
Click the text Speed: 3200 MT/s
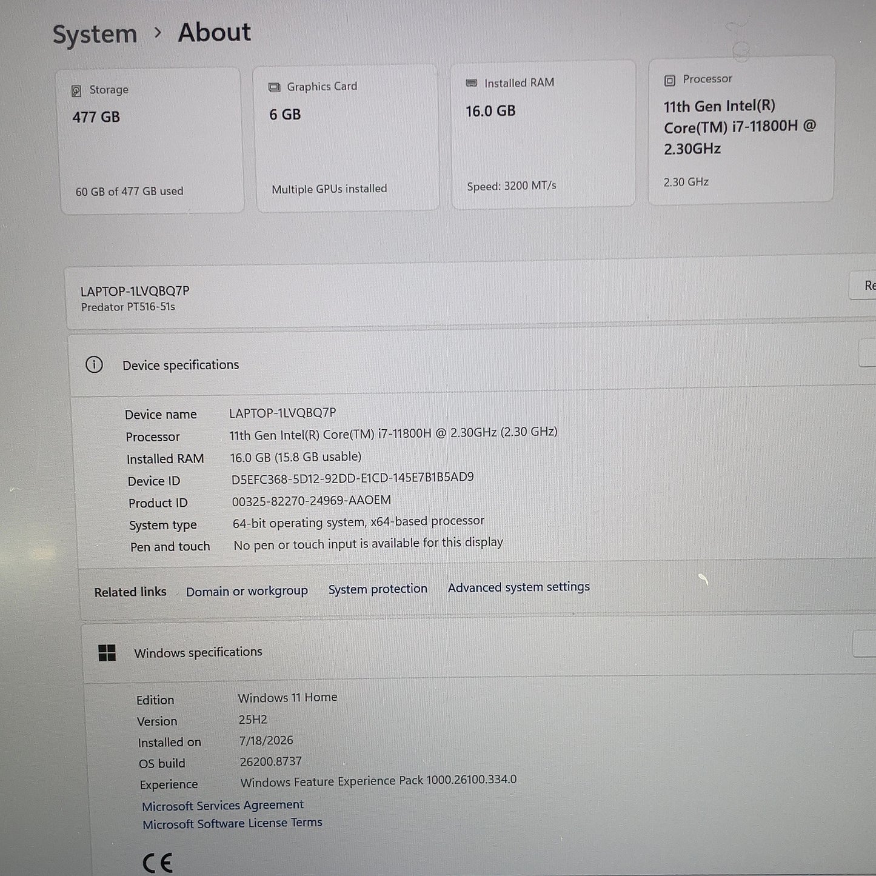(x=512, y=186)
